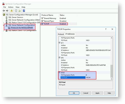The width and height of the screenshot is (125, 104).
Task: Collapse the IP8 section
Action: 60,57
